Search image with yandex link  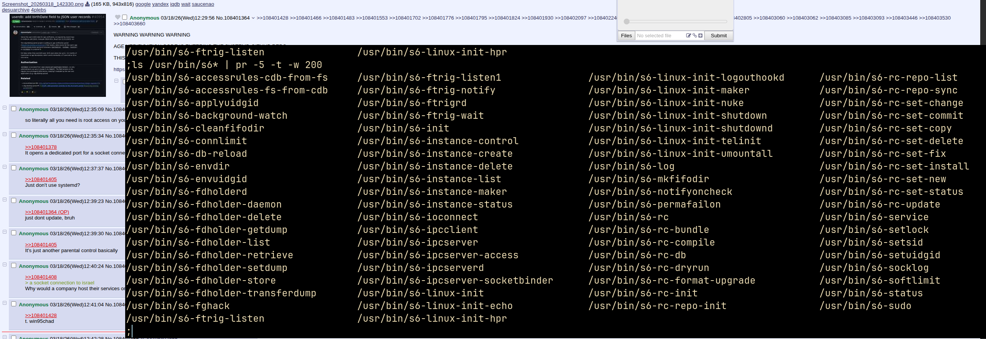[x=160, y=4]
